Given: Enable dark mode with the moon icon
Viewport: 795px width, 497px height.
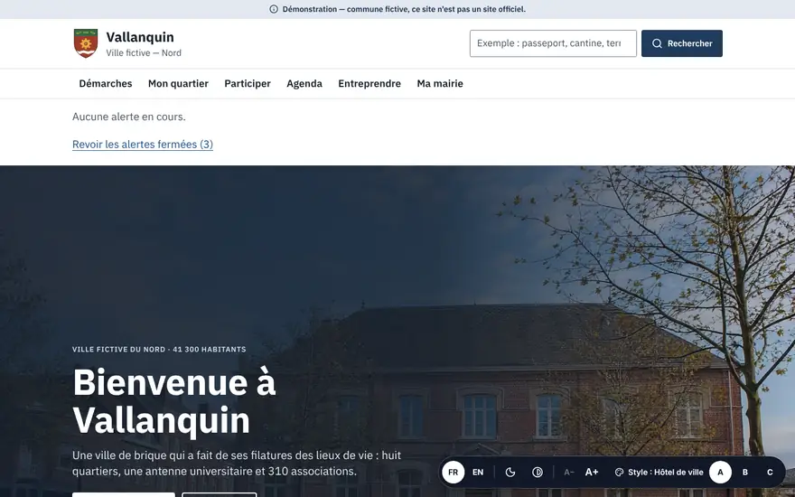Looking at the screenshot, I should 510,472.
